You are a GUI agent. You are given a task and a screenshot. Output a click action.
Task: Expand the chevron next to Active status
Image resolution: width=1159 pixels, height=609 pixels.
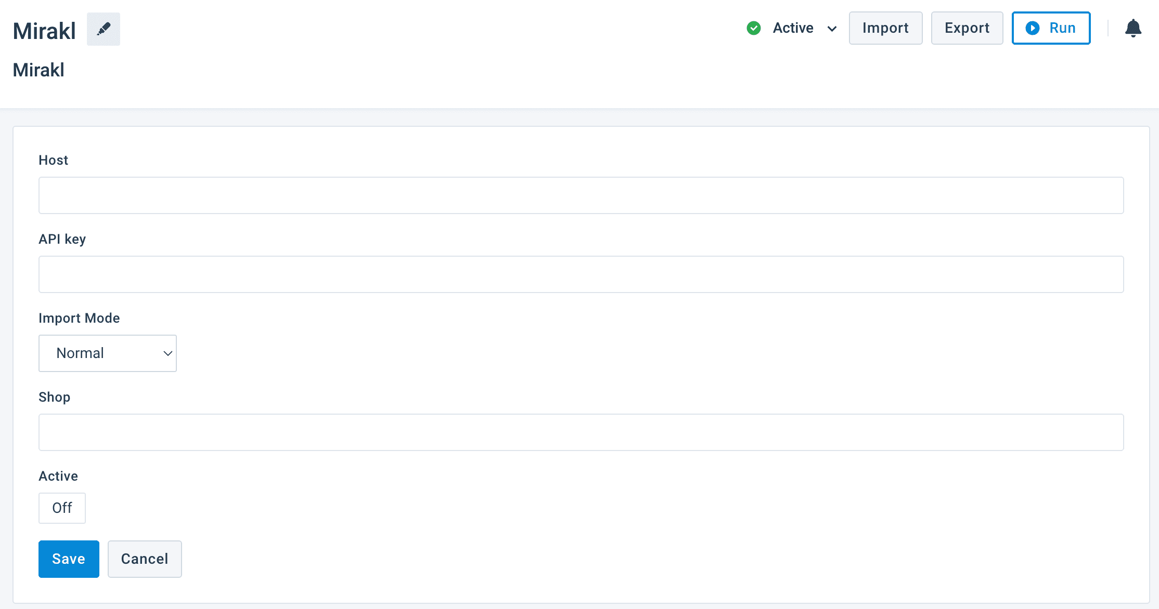pyautogui.click(x=832, y=29)
